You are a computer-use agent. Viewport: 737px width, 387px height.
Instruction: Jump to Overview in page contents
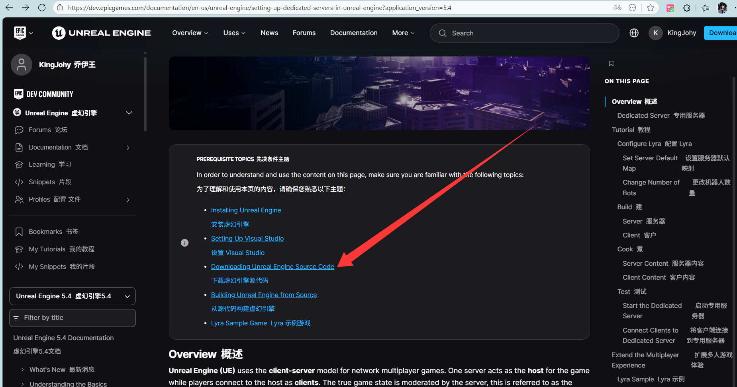pos(634,102)
